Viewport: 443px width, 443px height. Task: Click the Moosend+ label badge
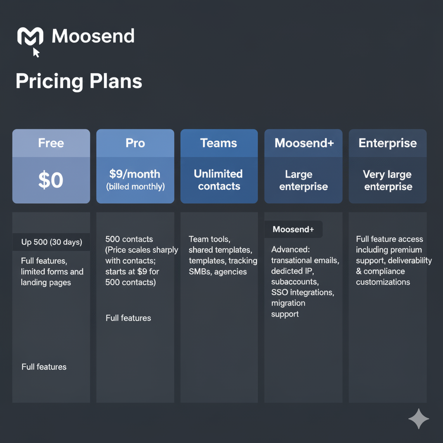coord(293,230)
